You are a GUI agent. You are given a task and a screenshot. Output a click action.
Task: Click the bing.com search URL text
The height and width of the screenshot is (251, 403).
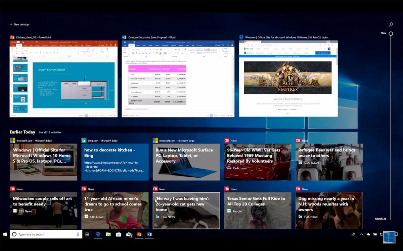(114, 167)
